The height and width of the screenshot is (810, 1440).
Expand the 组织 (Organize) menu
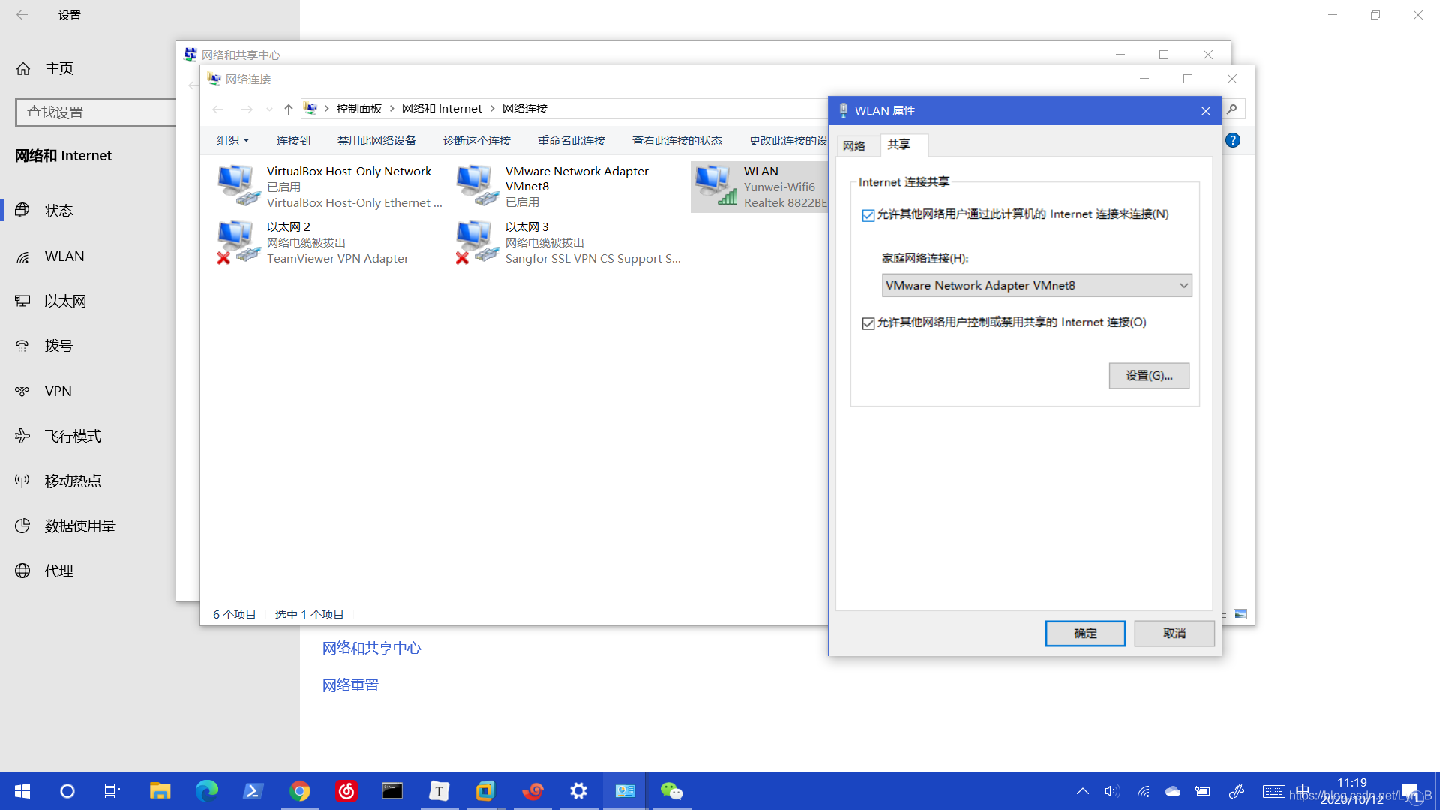tap(232, 140)
